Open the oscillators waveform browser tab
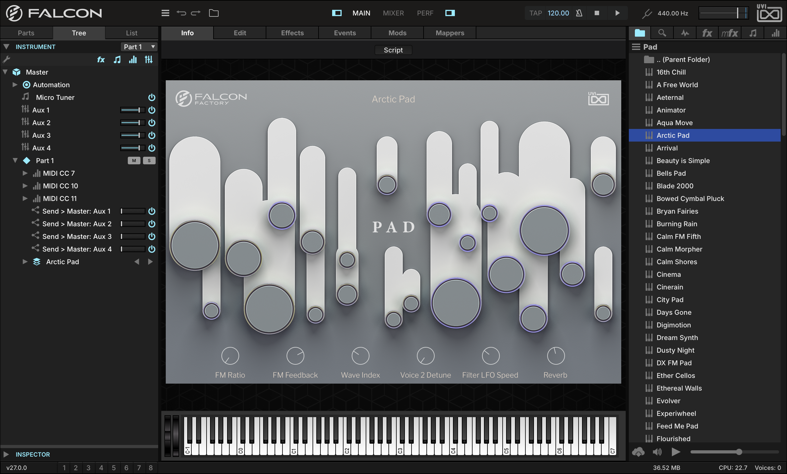The height and width of the screenshot is (474, 787). point(685,33)
